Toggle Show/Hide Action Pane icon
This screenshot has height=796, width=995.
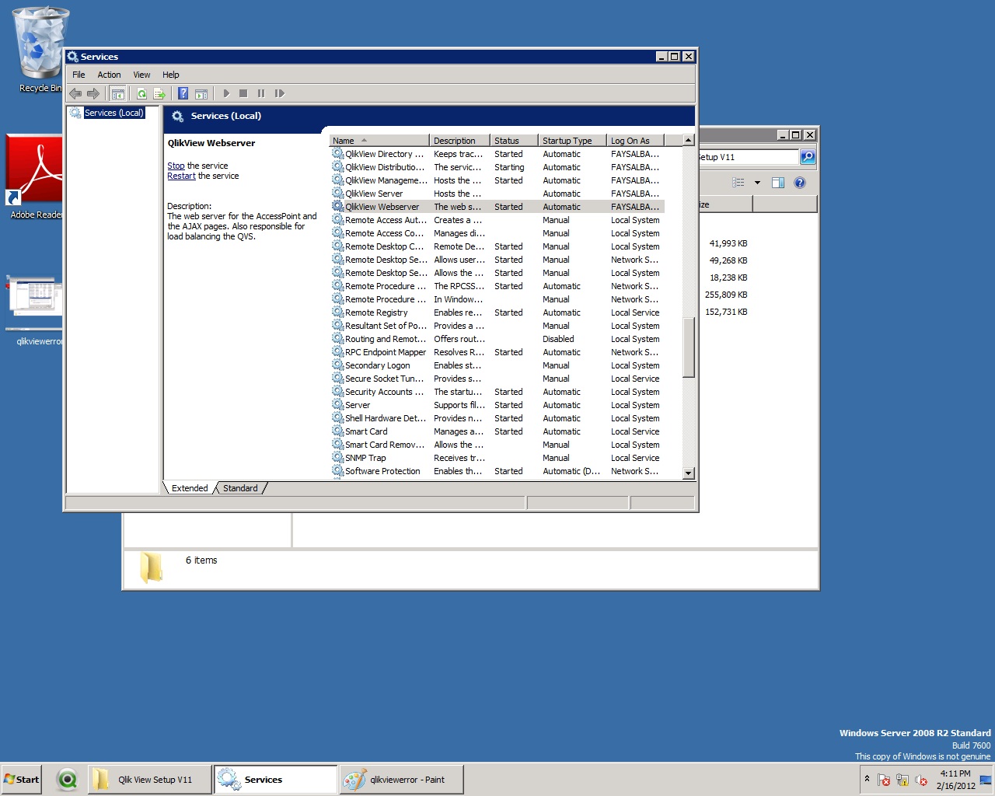[201, 93]
